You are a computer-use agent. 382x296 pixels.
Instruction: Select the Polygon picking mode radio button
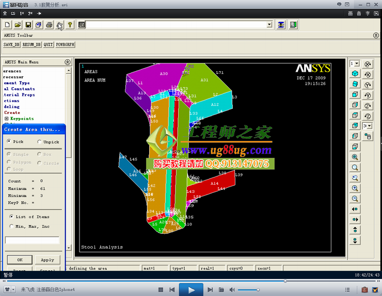[x=9, y=162]
